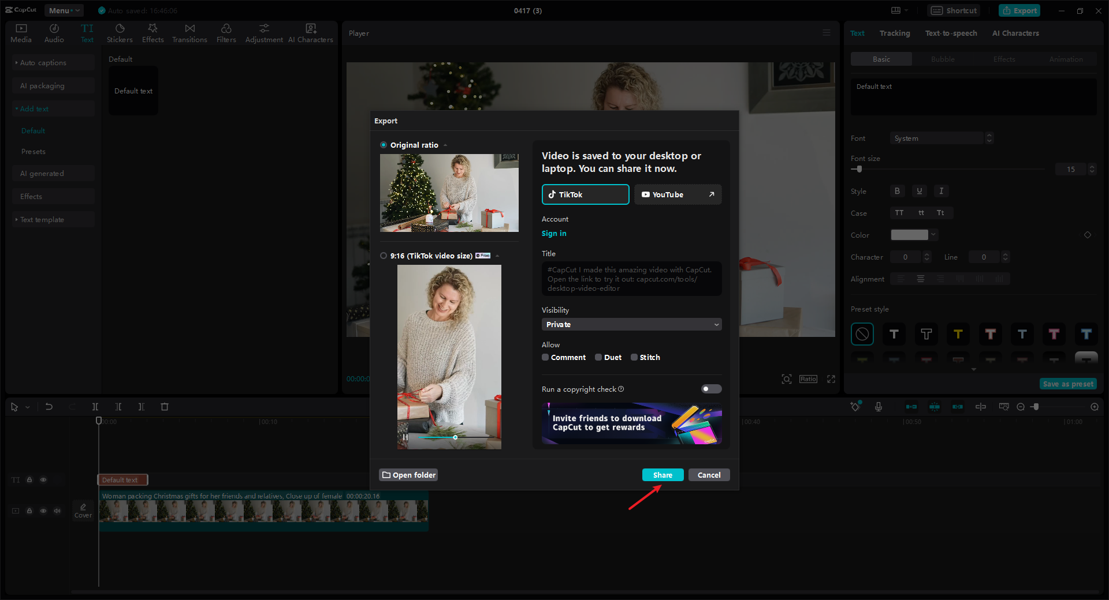Enable the Duet checkbox
The height and width of the screenshot is (600, 1109).
[598, 357]
